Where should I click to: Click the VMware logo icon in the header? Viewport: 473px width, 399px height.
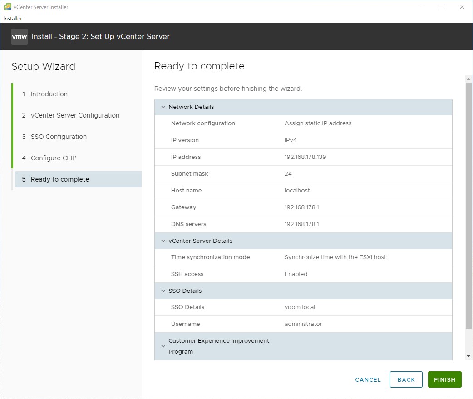tap(19, 37)
